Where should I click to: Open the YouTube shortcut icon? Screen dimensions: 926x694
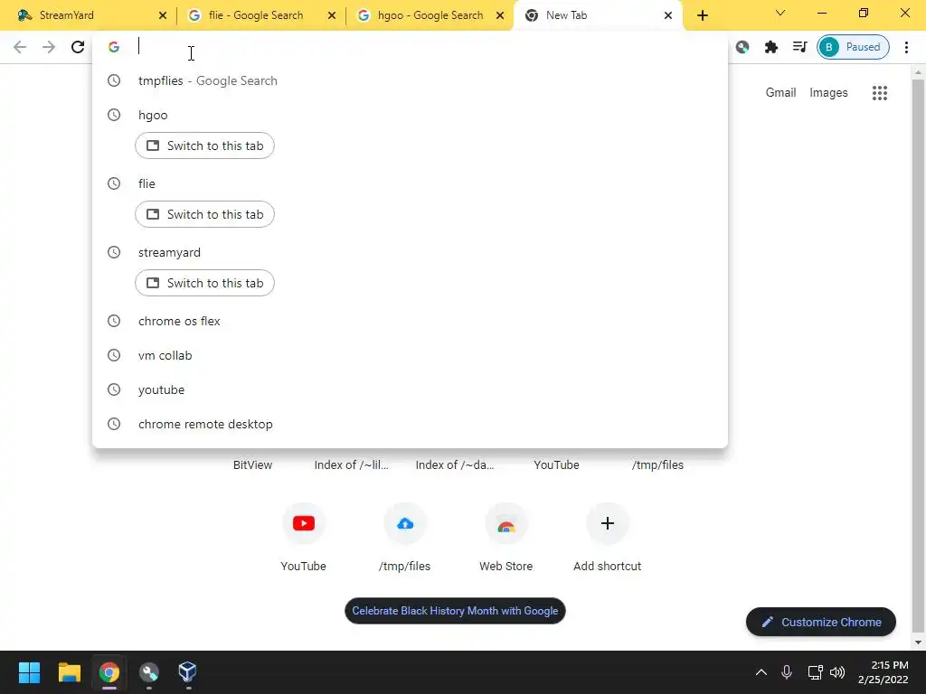[304, 523]
